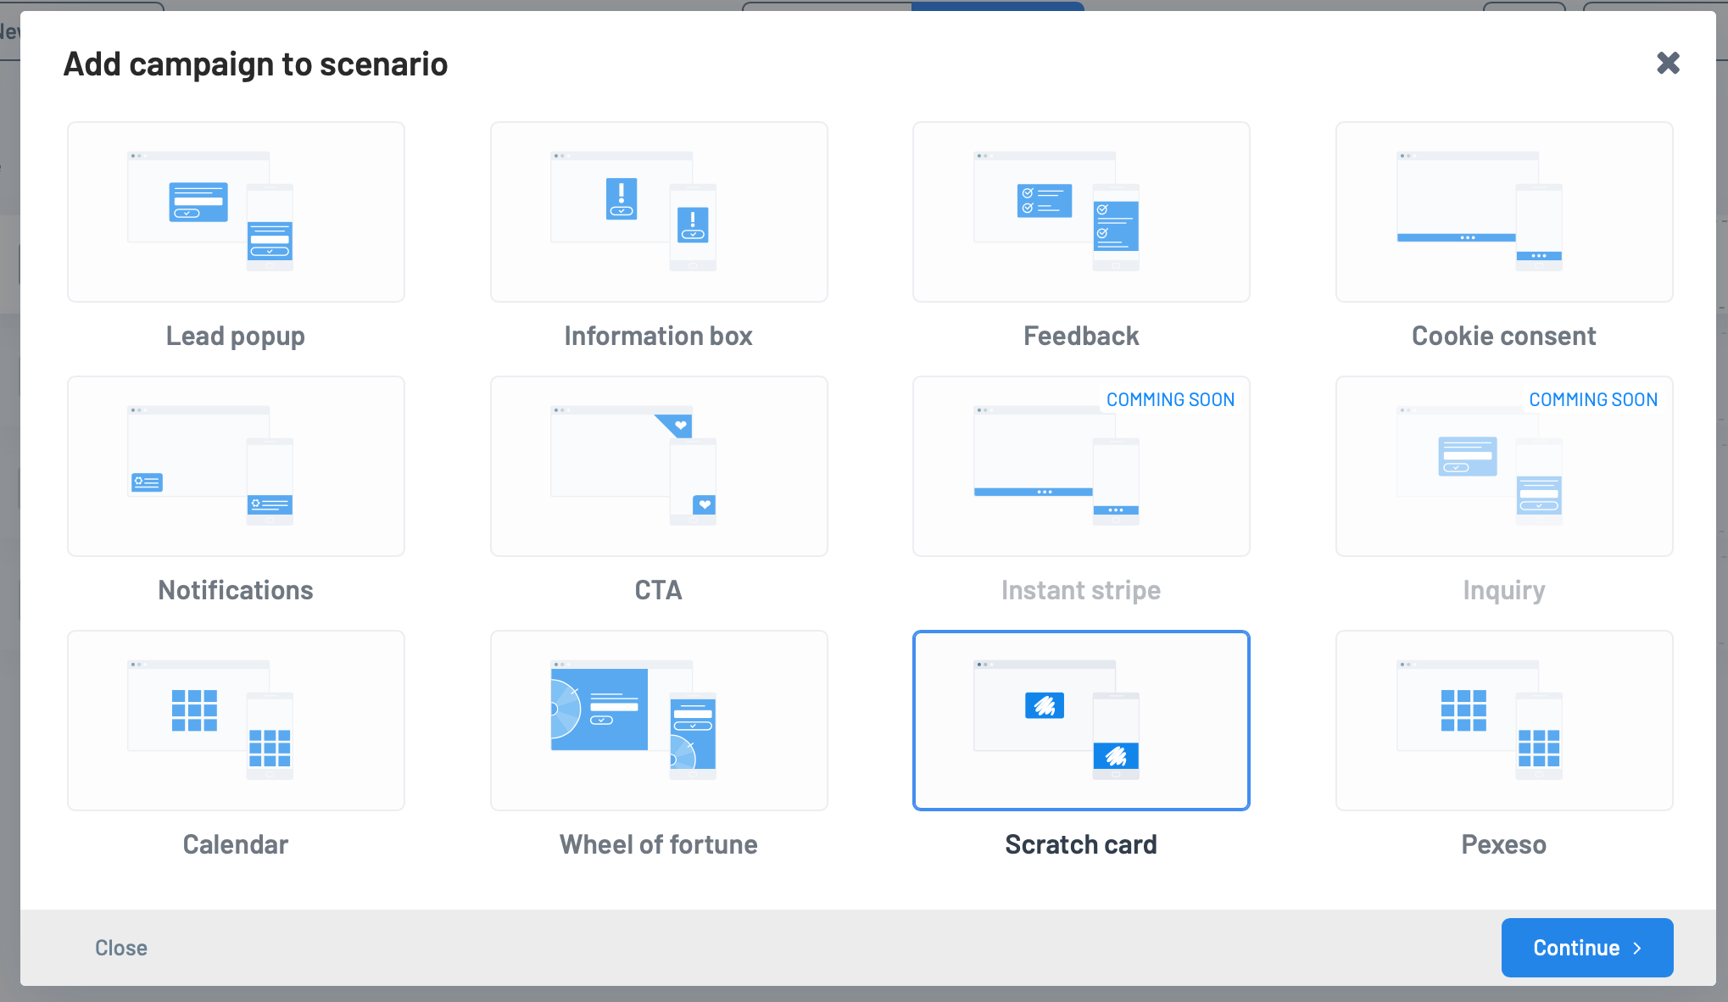Click the Feedback label text
1728x1002 pixels.
click(1081, 336)
